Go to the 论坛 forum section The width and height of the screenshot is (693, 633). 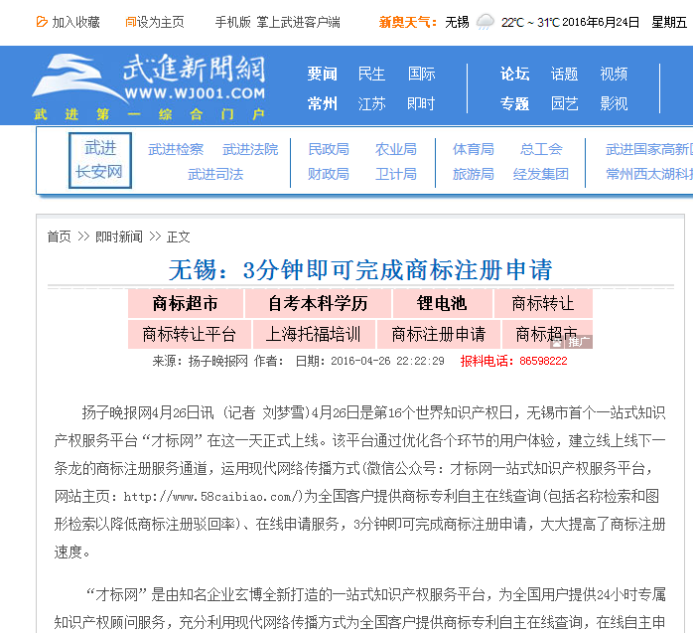[514, 74]
